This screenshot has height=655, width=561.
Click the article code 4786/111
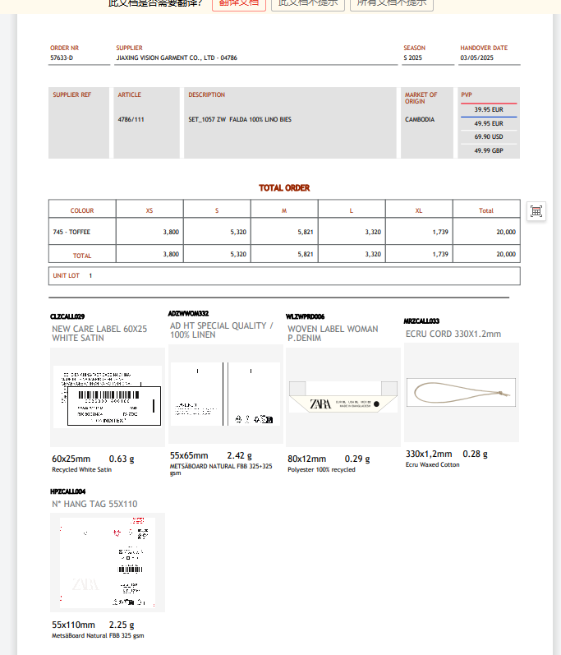[x=131, y=120]
